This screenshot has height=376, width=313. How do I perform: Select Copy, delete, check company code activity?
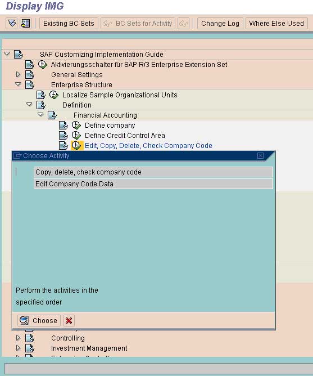pos(153,172)
